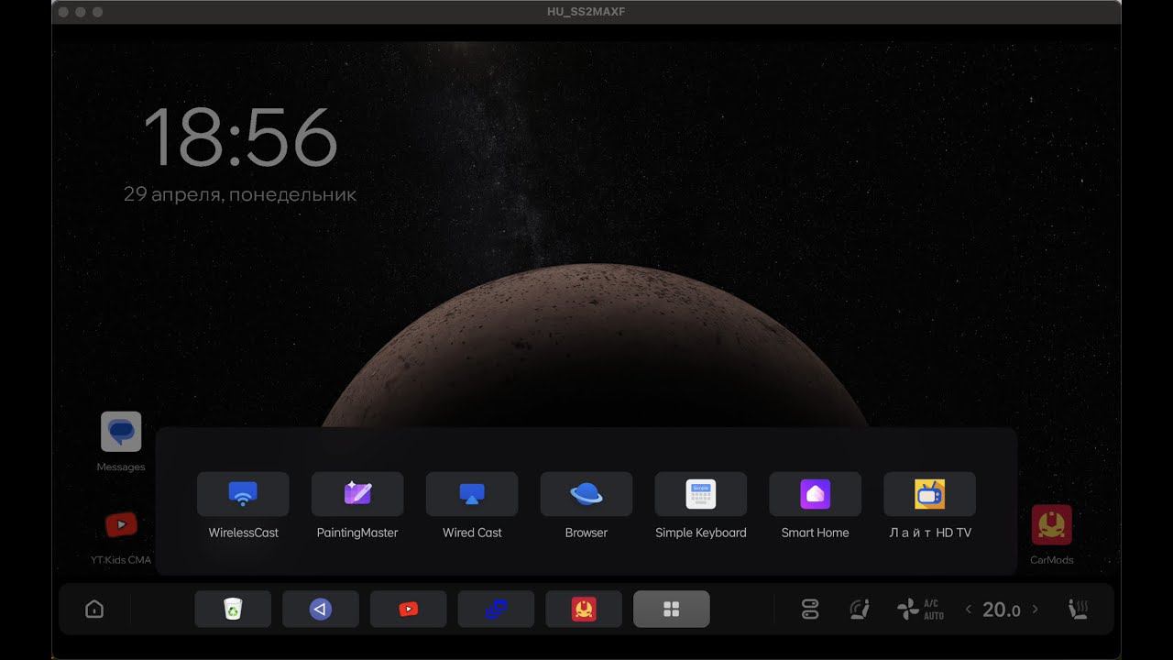Open recycle bin app in dock
The width and height of the screenshot is (1173, 660).
233,610
